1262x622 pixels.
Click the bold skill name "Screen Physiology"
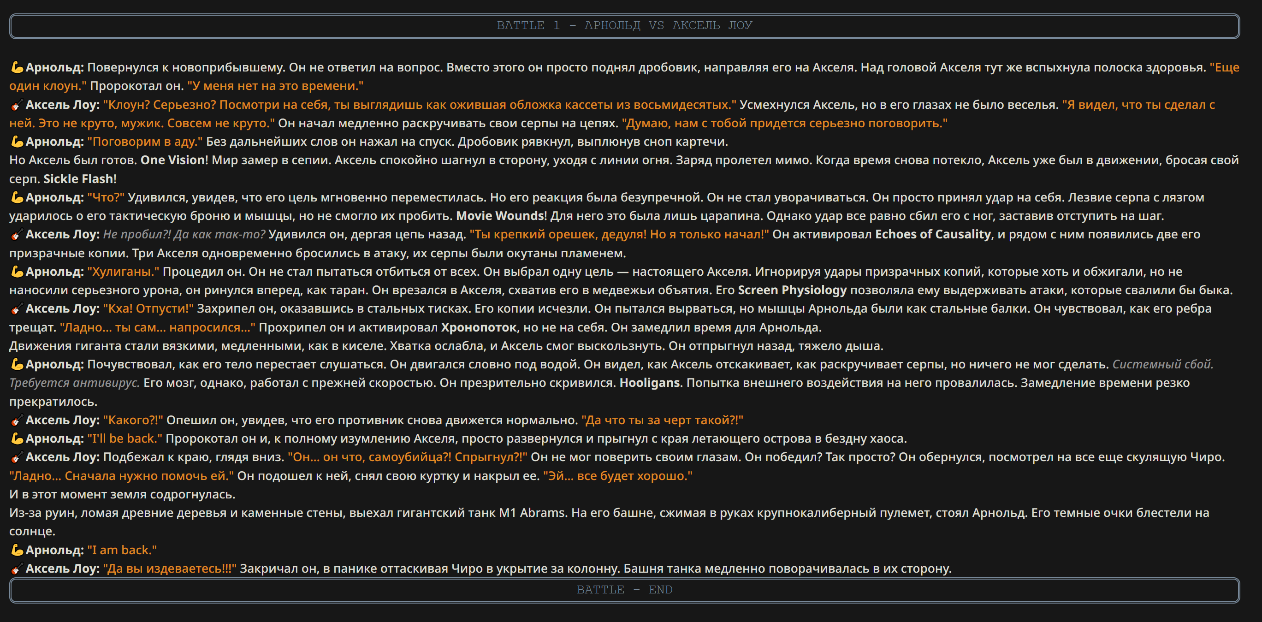(792, 290)
